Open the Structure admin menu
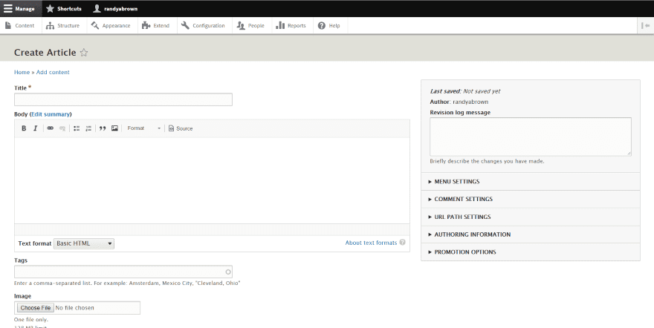This screenshot has height=328, width=654. (x=63, y=25)
